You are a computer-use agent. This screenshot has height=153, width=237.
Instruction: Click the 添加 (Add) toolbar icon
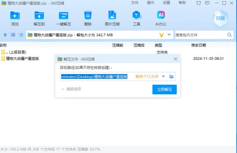(x=15, y=16)
